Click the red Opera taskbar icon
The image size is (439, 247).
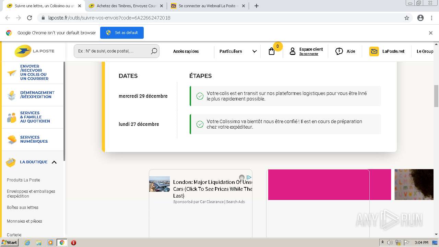coord(73,243)
